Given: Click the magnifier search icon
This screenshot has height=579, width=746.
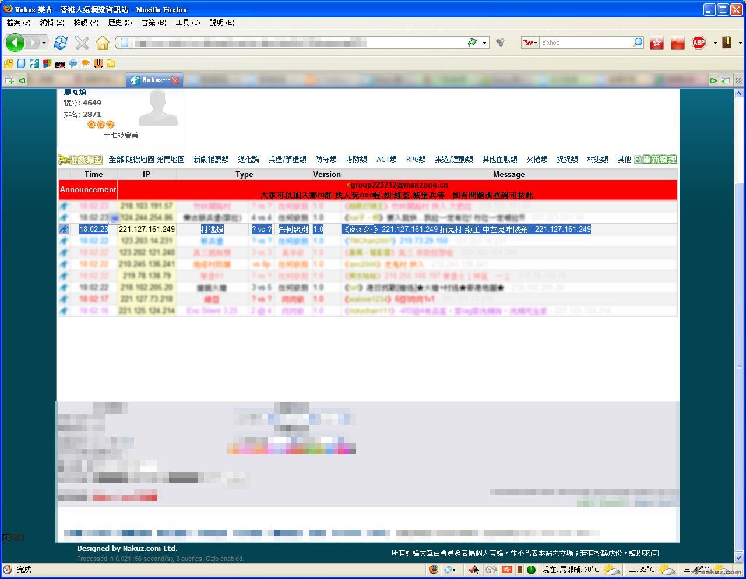Looking at the screenshot, I should tap(638, 43).
